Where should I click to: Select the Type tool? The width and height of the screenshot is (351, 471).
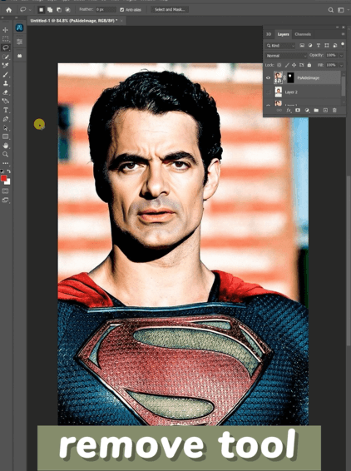click(x=5, y=110)
